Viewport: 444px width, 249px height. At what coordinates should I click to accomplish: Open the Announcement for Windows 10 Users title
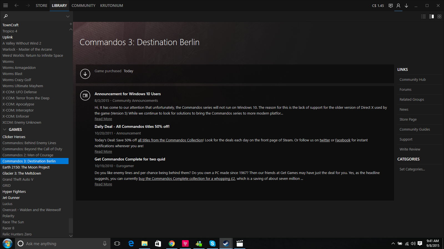pos(128,94)
